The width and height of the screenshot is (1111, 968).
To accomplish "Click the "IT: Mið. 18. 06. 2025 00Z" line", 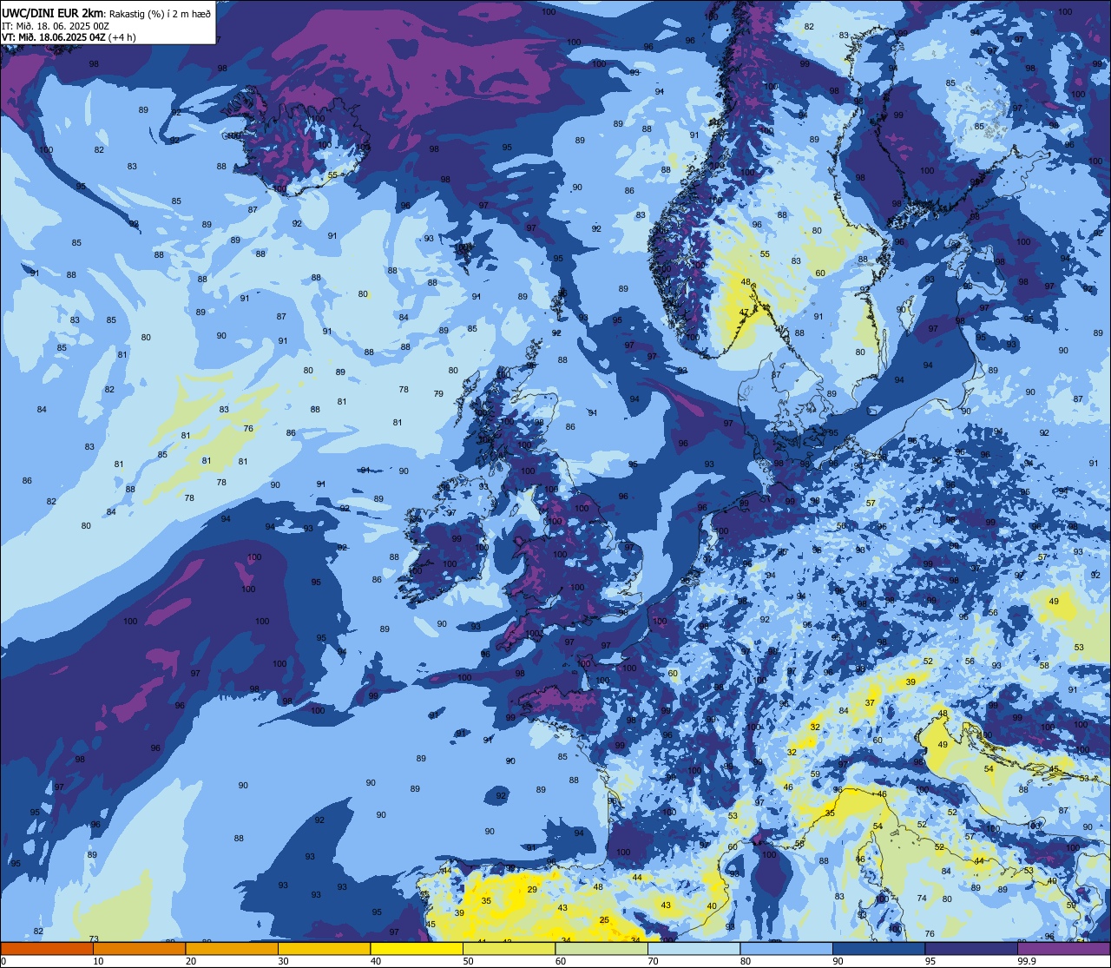I will tap(55, 25).
